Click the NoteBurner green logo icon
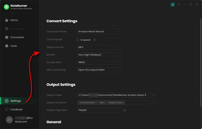 (x=6, y=7)
